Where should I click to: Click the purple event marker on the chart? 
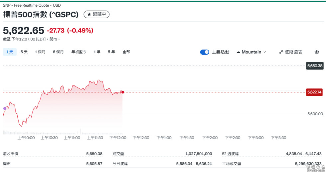click(5, 108)
